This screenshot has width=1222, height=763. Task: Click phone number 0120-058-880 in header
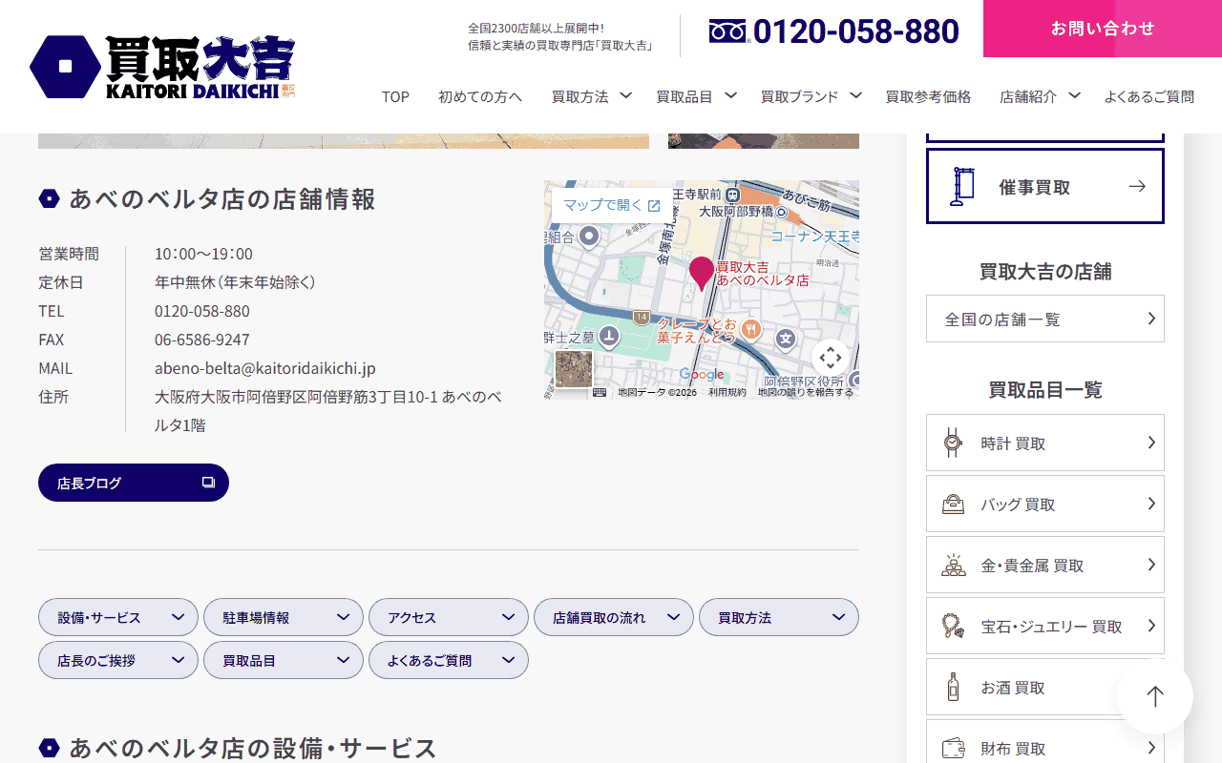856,31
